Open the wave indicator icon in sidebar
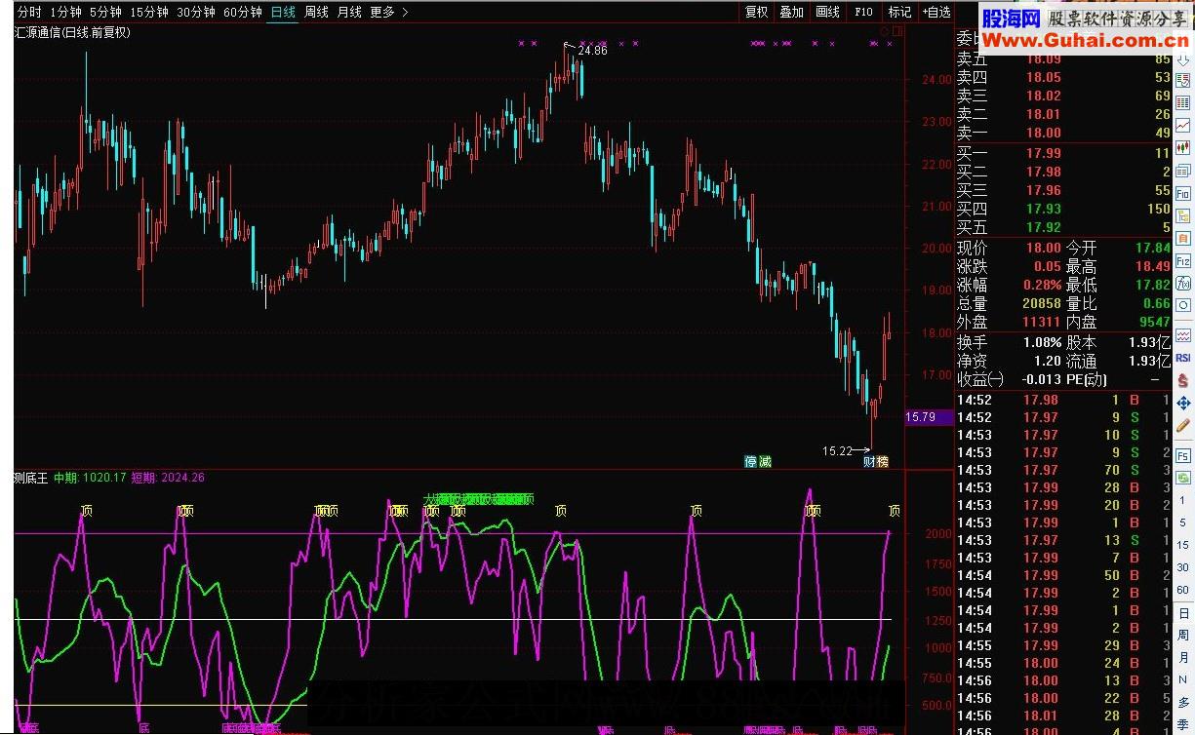Viewport: 1195px width, 735px height. tap(1182, 334)
